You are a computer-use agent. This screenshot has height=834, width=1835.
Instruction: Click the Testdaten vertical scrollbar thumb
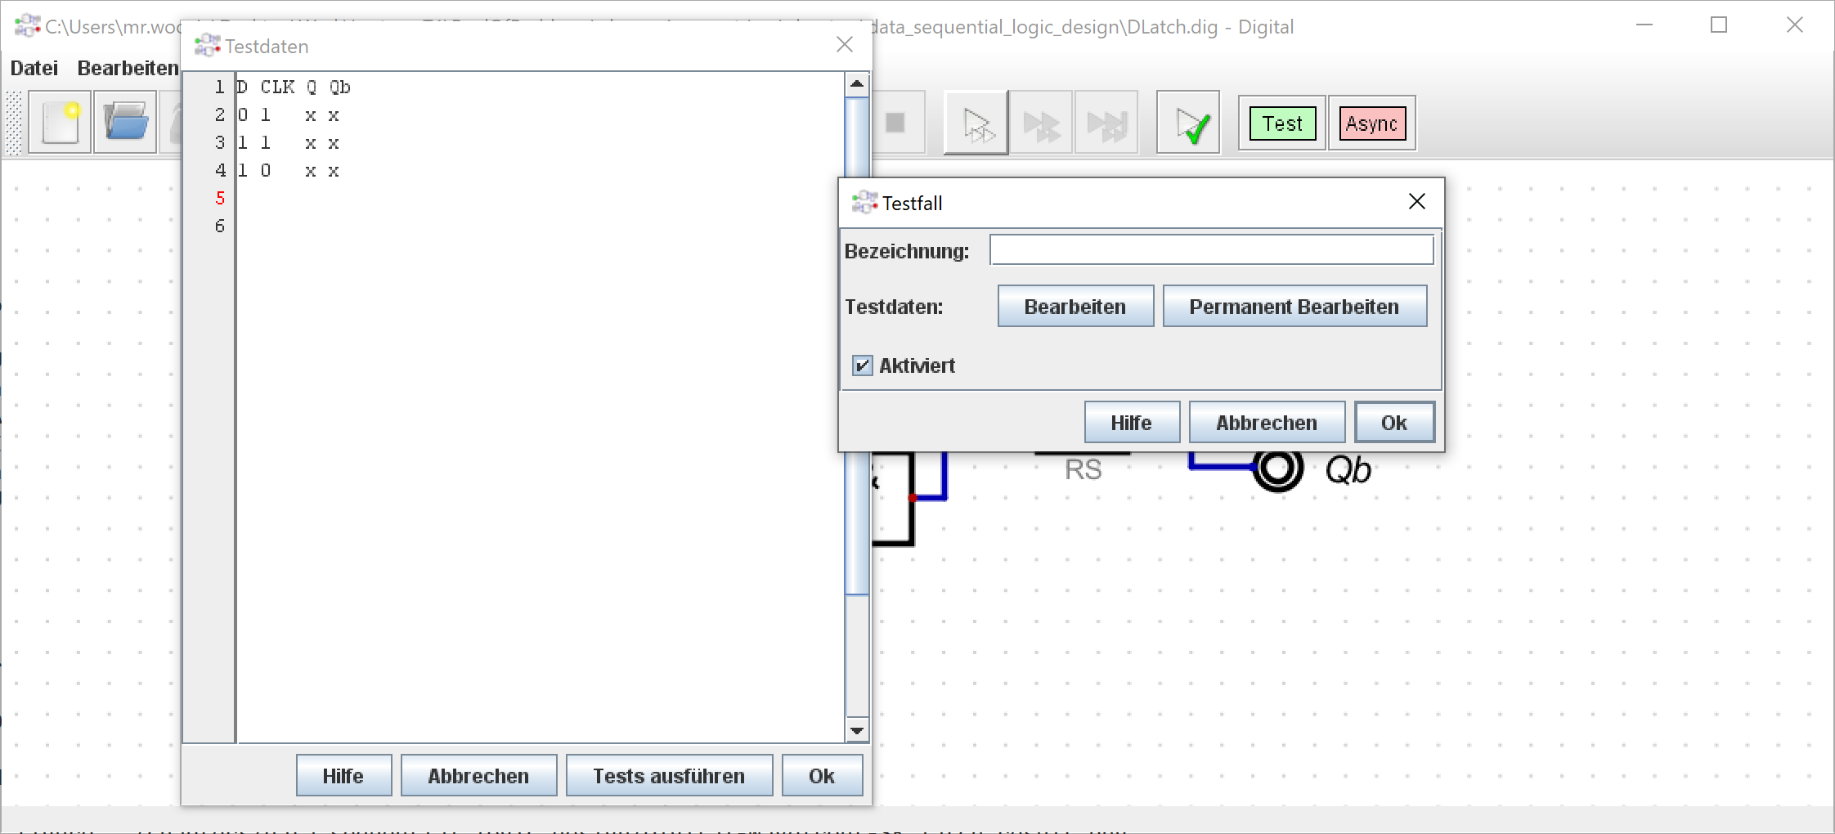point(857,345)
